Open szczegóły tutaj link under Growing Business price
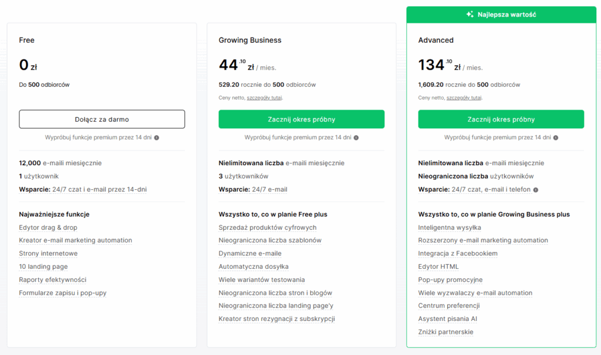Viewport: 601px width, 355px height. pos(265,98)
